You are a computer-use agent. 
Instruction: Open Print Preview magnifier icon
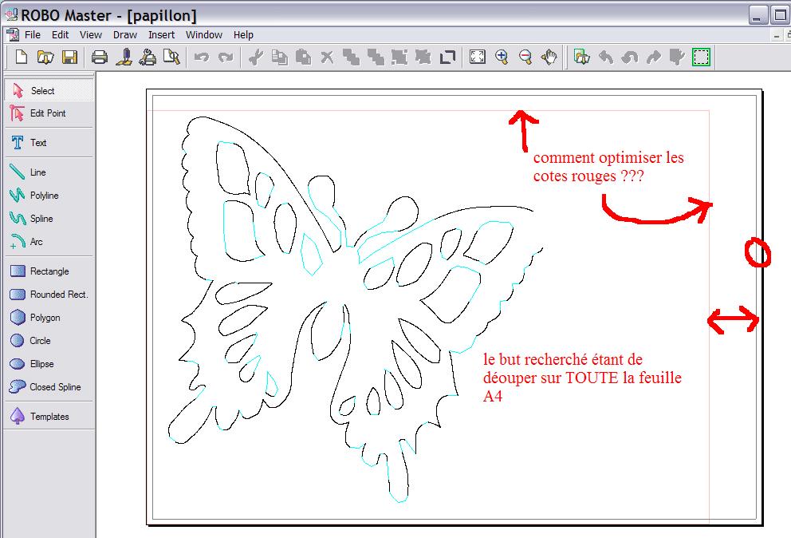(x=171, y=57)
